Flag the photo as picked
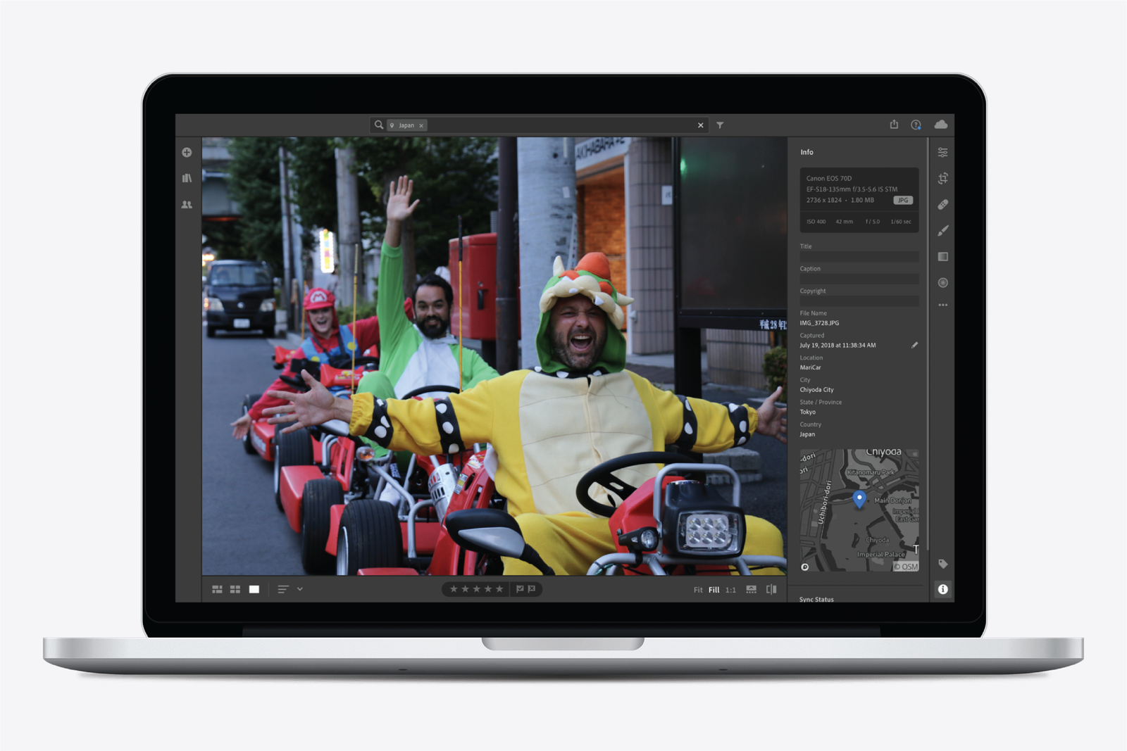This screenshot has width=1127, height=751. [x=520, y=589]
